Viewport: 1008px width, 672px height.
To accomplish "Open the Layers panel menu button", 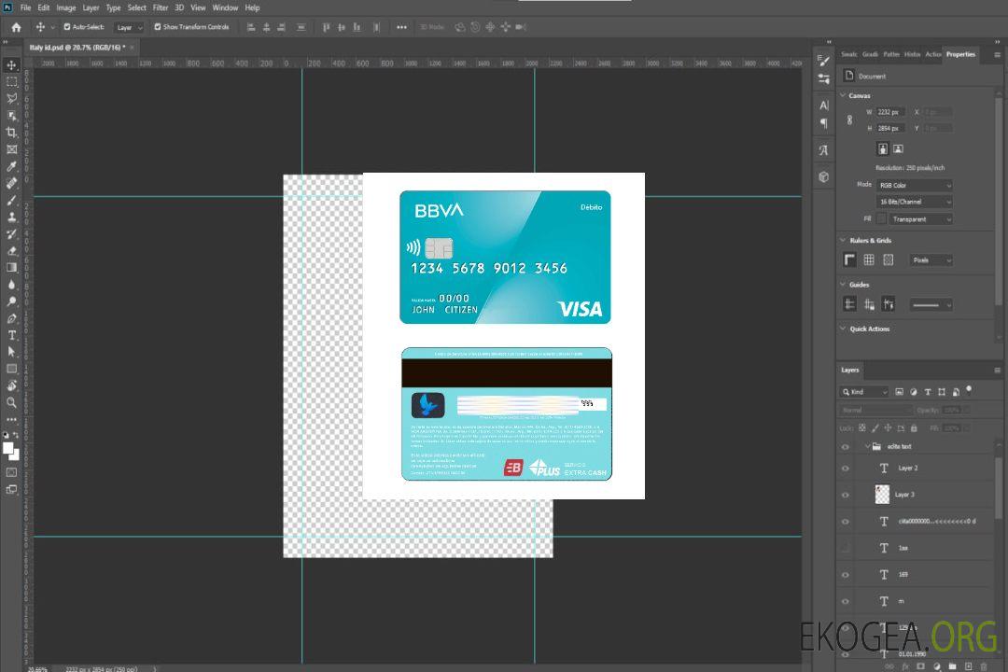I will (997, 370).
